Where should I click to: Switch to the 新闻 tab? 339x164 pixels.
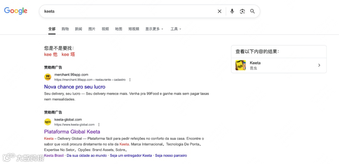click(x=78, y=29)
